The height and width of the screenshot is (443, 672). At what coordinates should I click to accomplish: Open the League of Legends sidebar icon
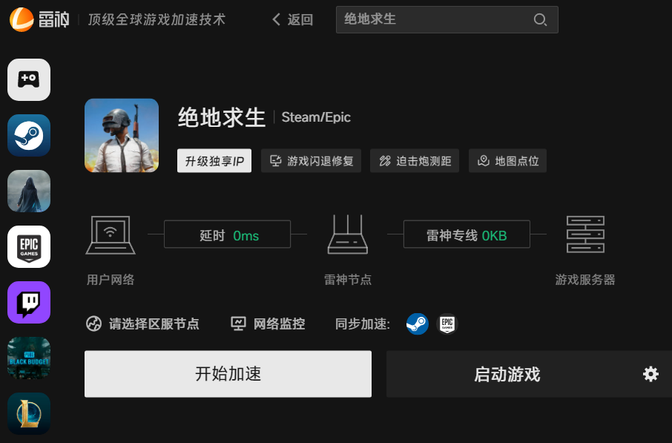[x=29, y=413]
